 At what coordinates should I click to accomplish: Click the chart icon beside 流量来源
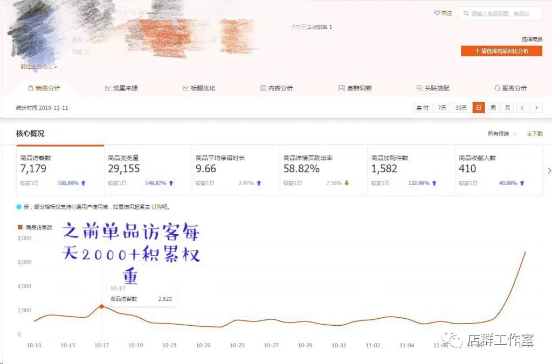[108, 88]
